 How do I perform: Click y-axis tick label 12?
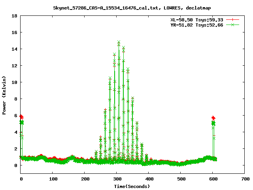point(14,66)
